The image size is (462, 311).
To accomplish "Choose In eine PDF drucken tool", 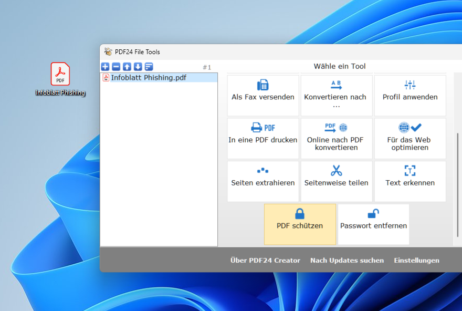I will (x=263, y=139).
